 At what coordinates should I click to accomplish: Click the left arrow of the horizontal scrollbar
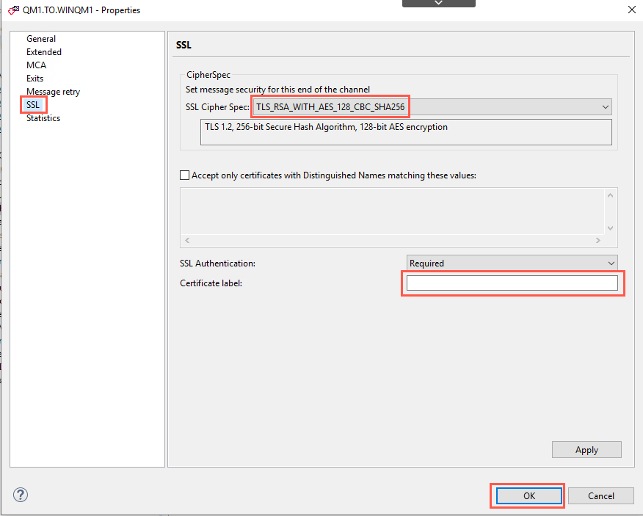click(187, 240)
